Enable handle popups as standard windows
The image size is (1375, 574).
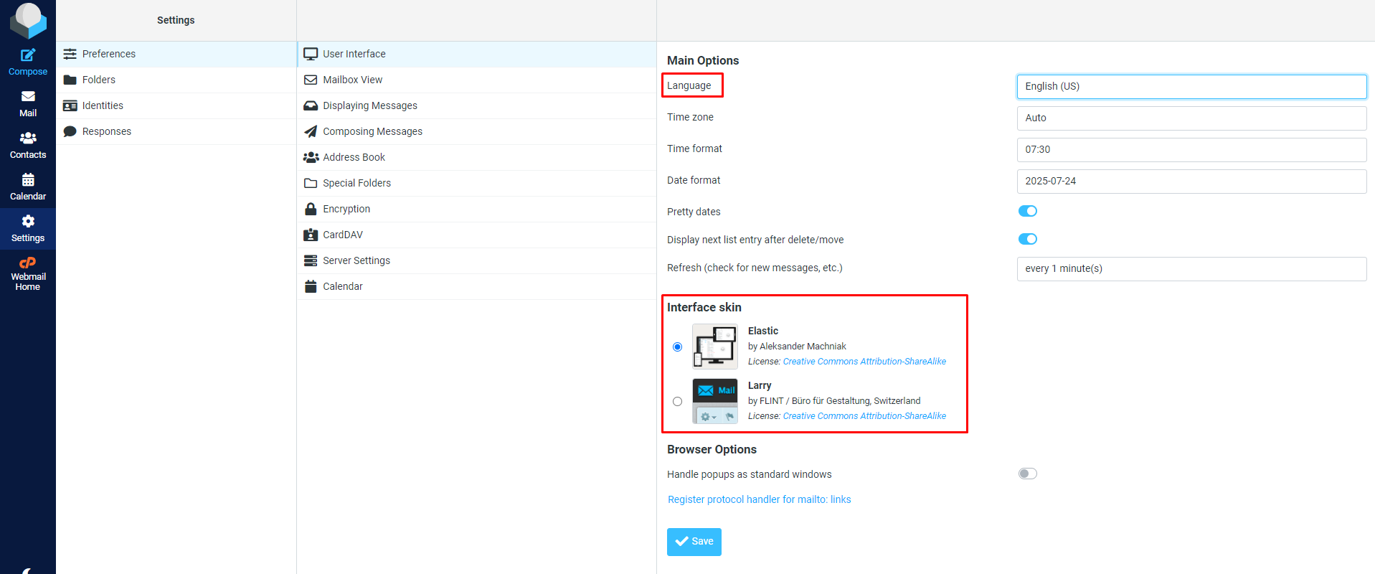(x=1027, y=474)
